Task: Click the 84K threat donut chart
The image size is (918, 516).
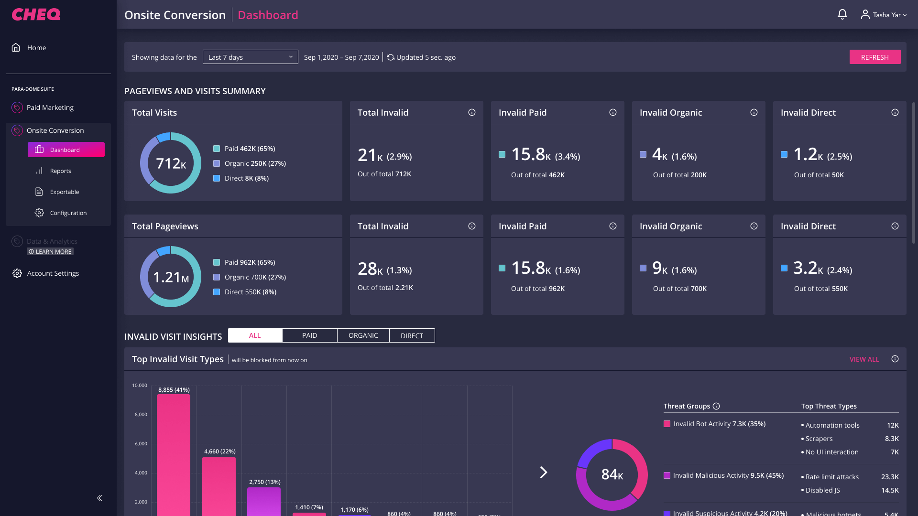Action: pyautogui.click(x=612, y=474)
